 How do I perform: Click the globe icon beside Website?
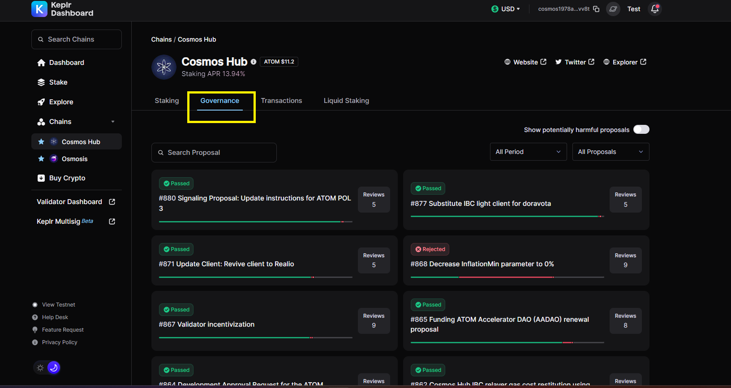coord(507,62)
